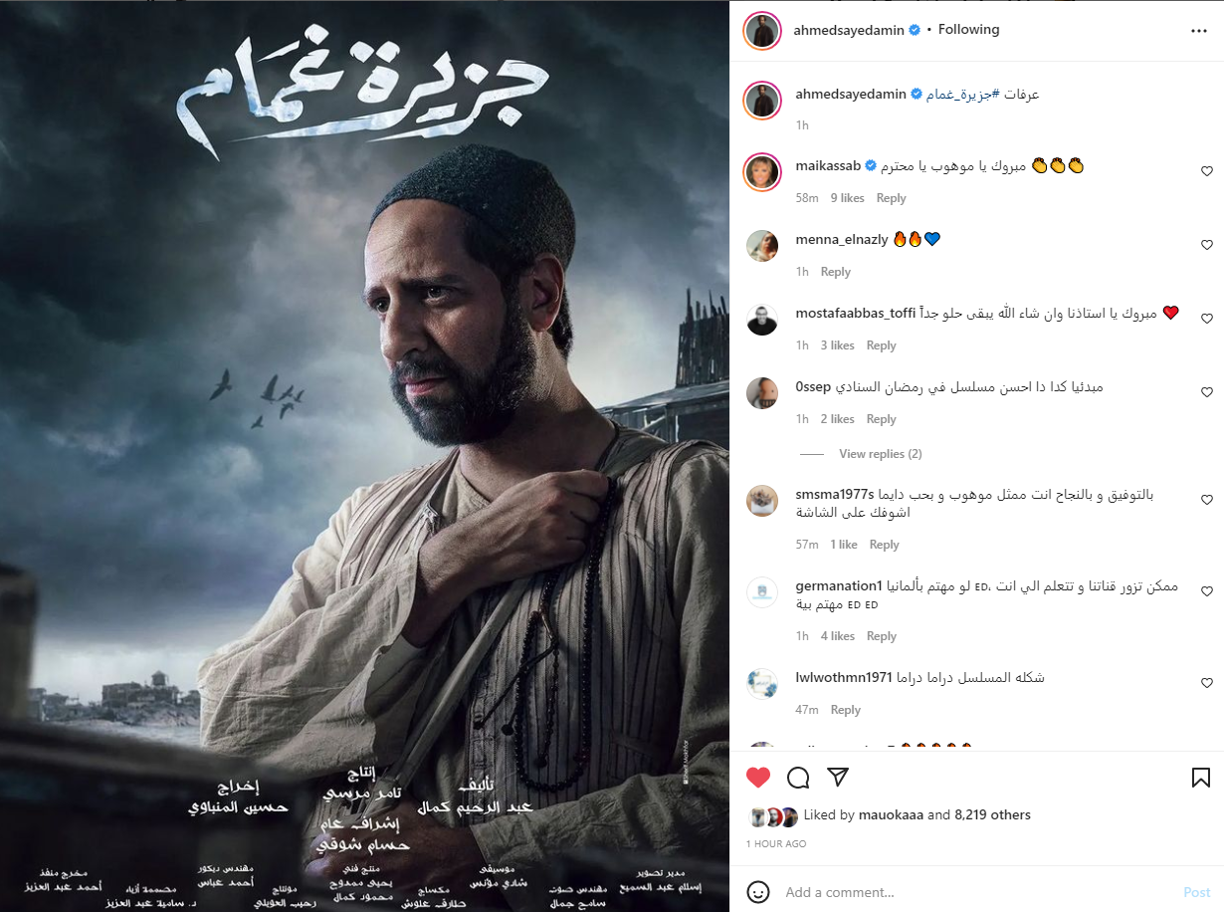Like germanation1's comment heart
Screen dimensions: 1224x912
click(x=1207, y=591)
